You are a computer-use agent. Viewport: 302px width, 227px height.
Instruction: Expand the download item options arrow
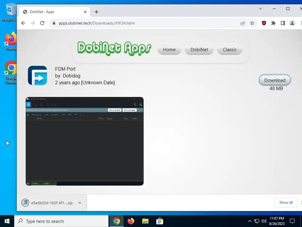80,203
